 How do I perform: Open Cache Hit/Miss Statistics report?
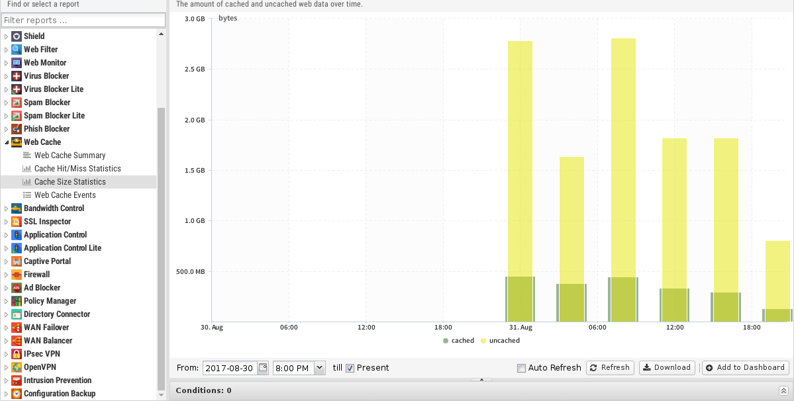pyautogui.click(x=77, y=168)
